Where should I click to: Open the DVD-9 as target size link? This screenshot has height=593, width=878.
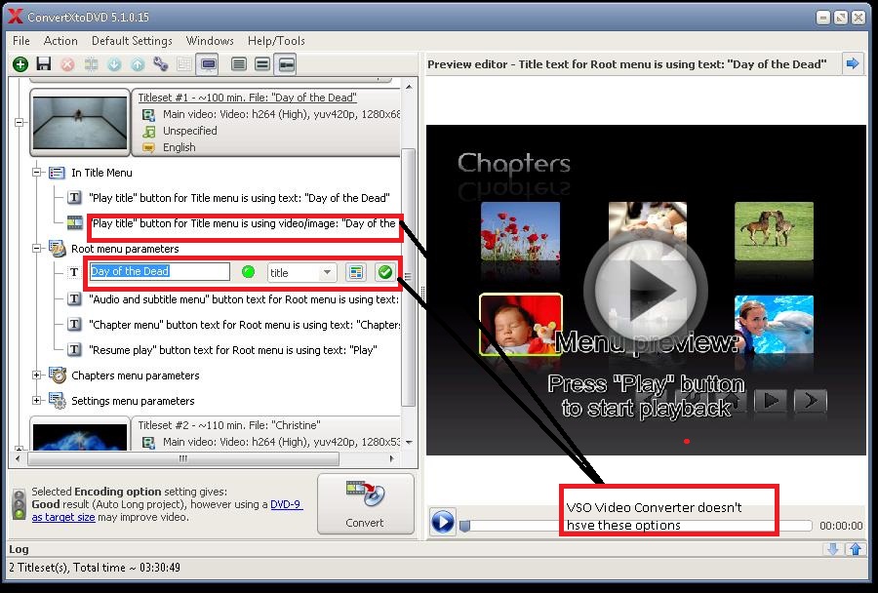(168, 511)
